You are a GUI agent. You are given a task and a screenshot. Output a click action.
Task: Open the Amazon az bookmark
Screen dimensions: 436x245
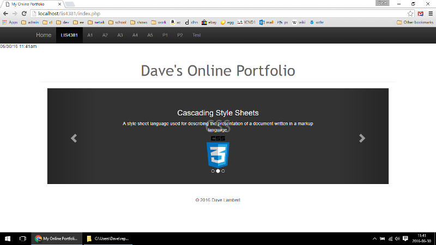pos(175,22)
